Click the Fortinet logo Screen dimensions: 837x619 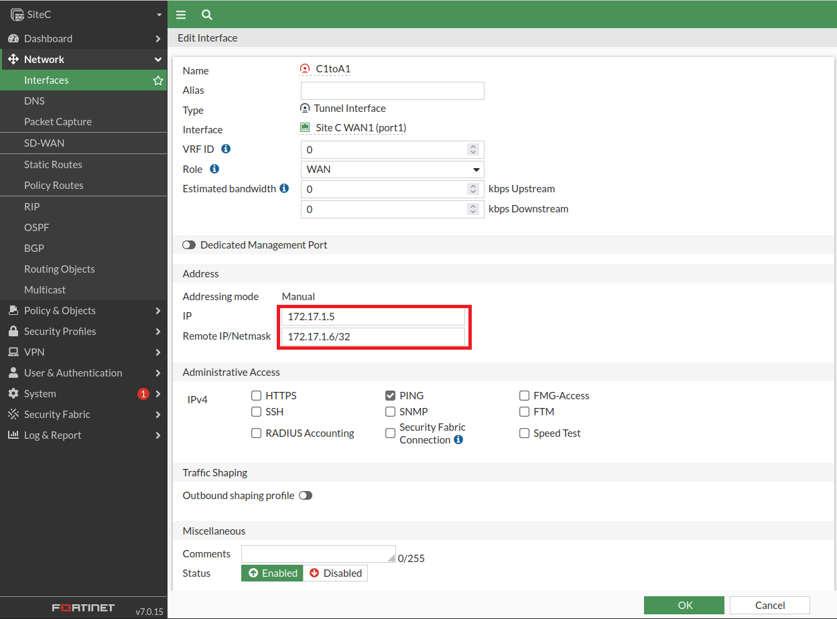(x=84, y=608)
